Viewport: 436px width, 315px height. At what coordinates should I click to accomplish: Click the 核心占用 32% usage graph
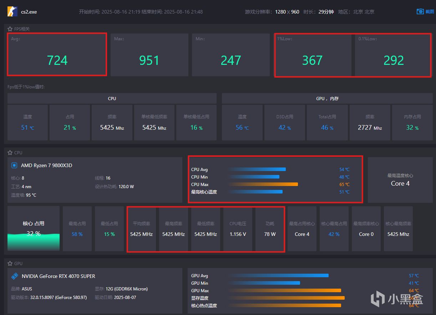[x=34, y=228]
